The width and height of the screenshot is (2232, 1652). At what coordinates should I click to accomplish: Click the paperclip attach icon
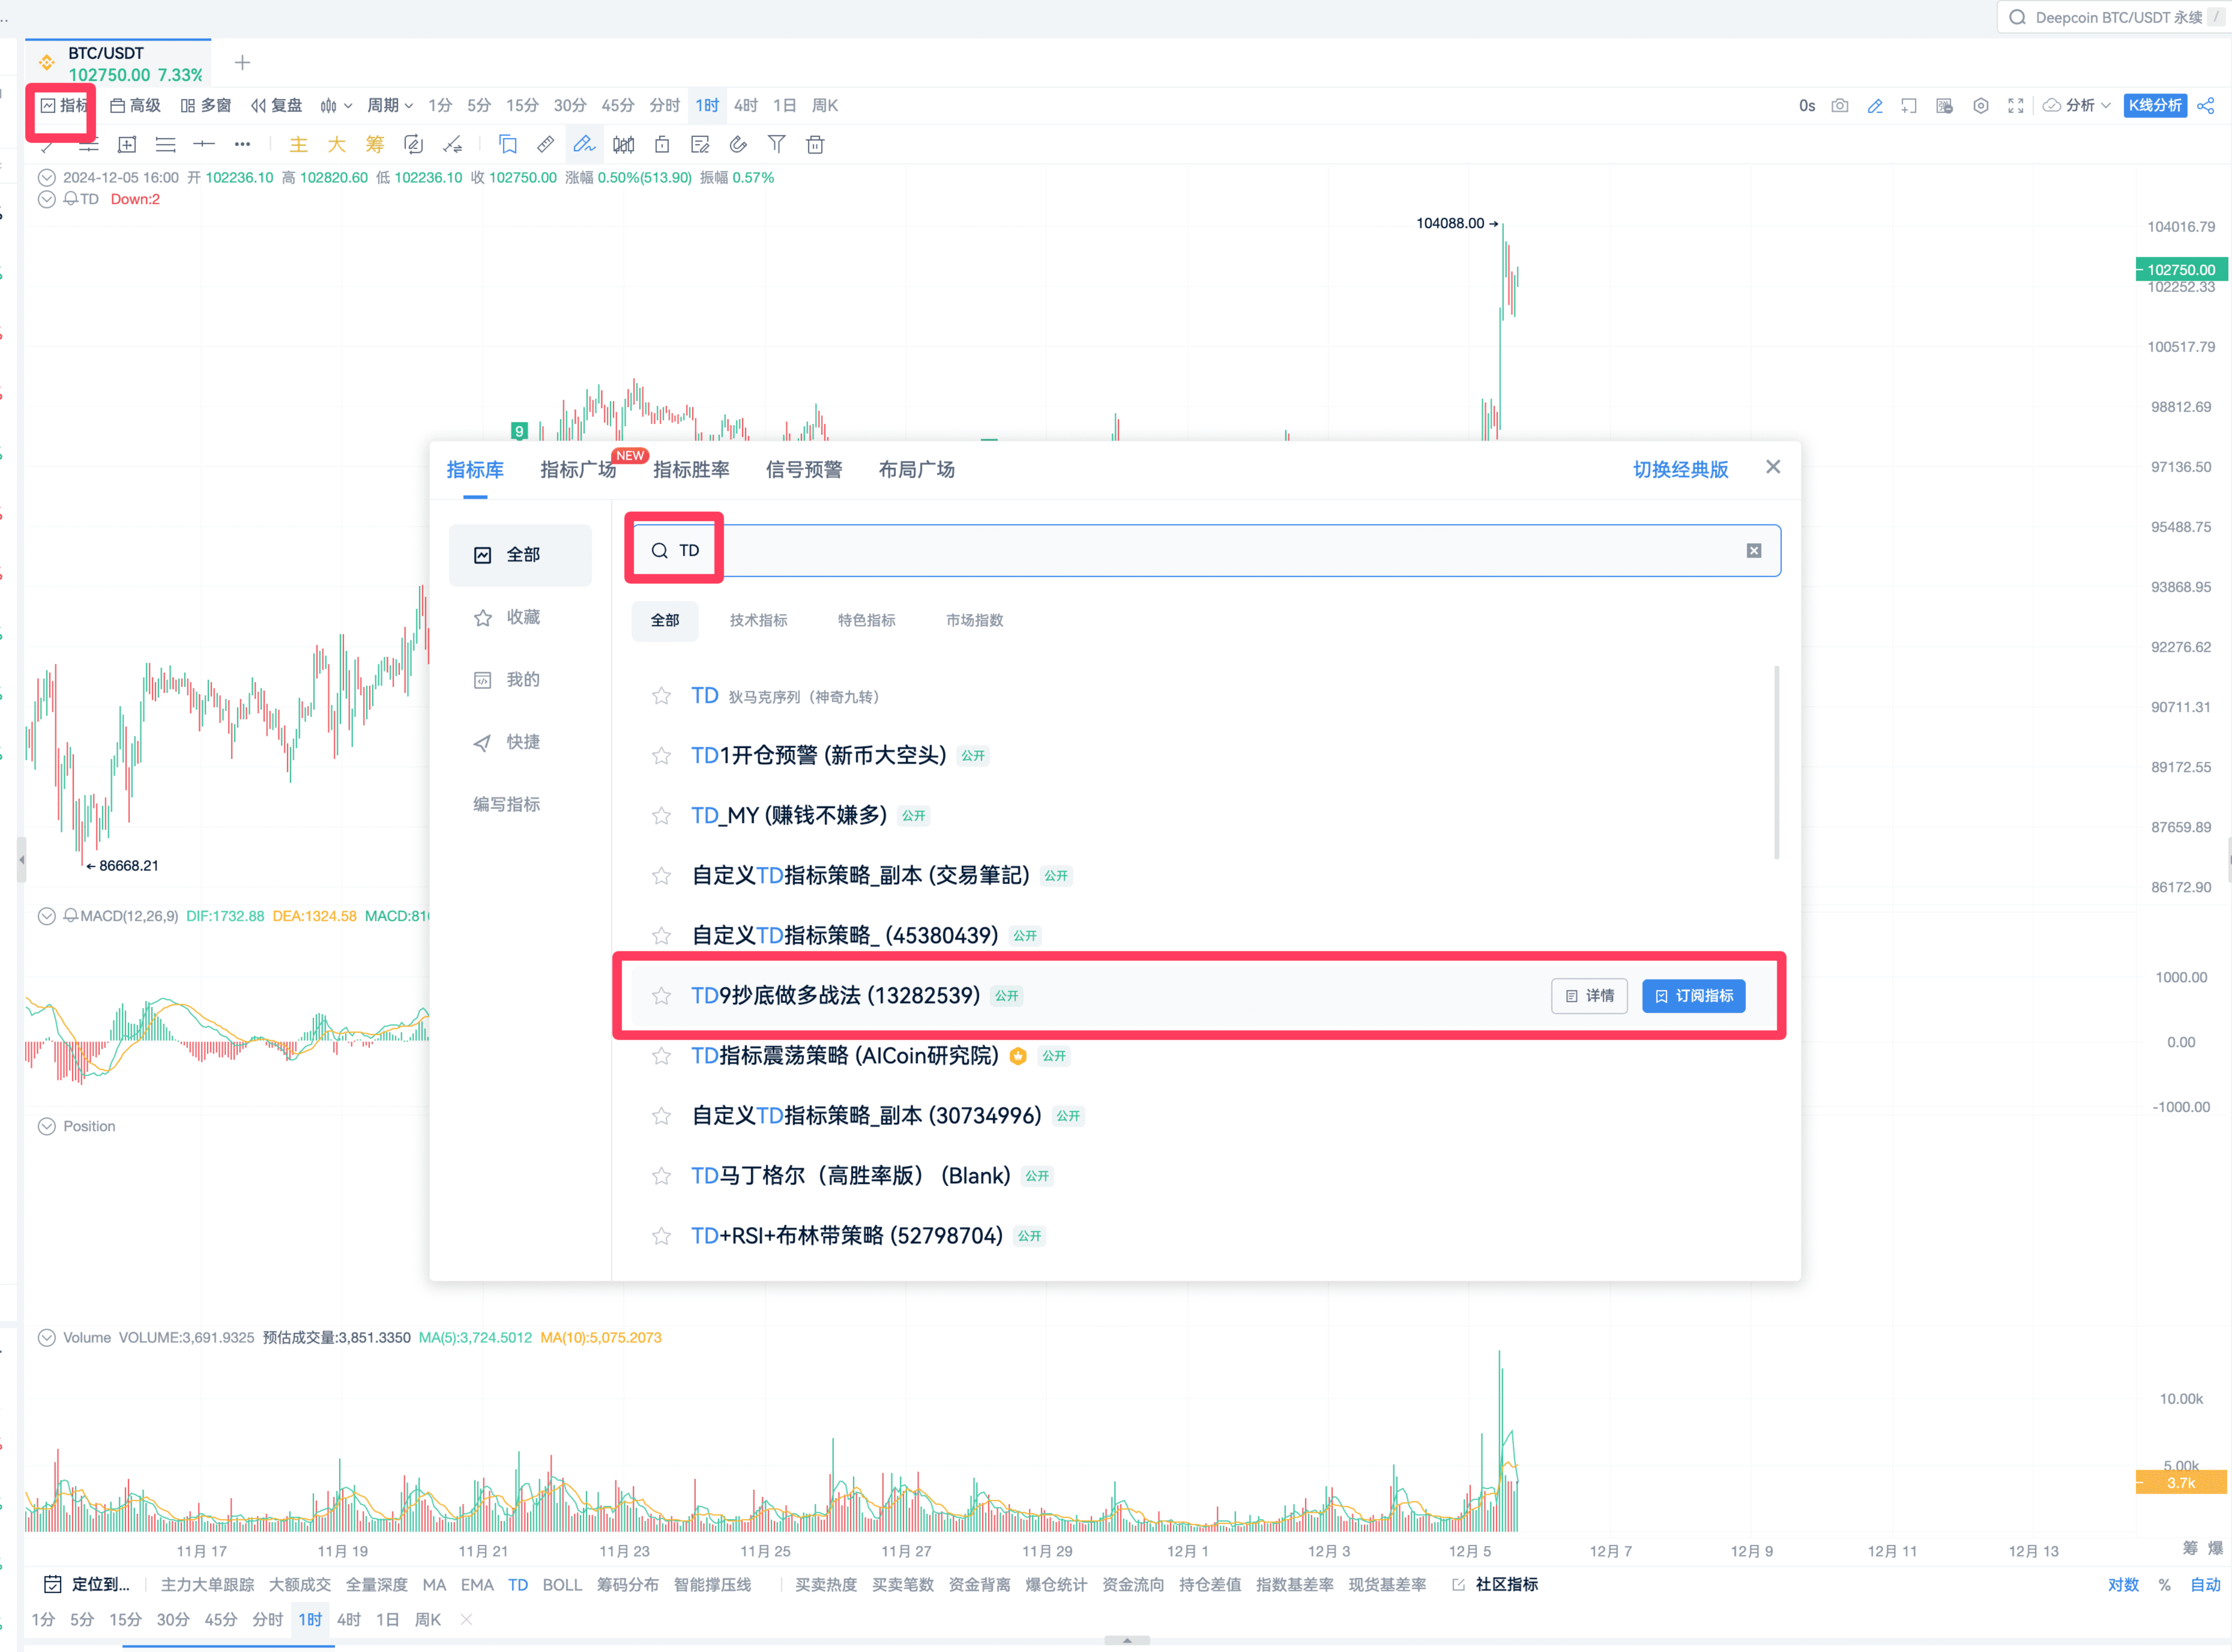pos(739,145)
